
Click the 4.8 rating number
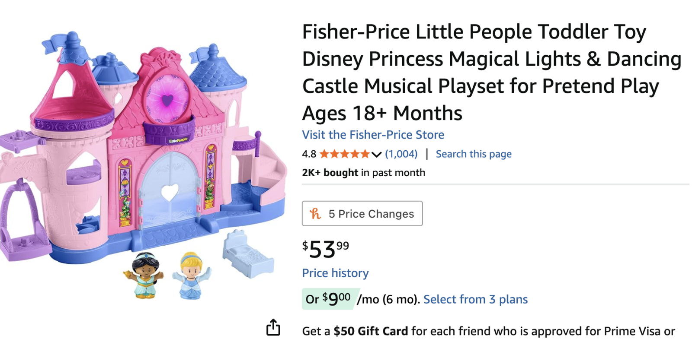point(309,154)
